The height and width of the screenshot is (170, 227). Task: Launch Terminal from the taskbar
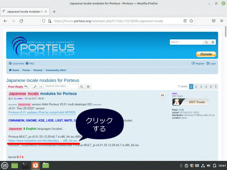click(x=25, y=165)
